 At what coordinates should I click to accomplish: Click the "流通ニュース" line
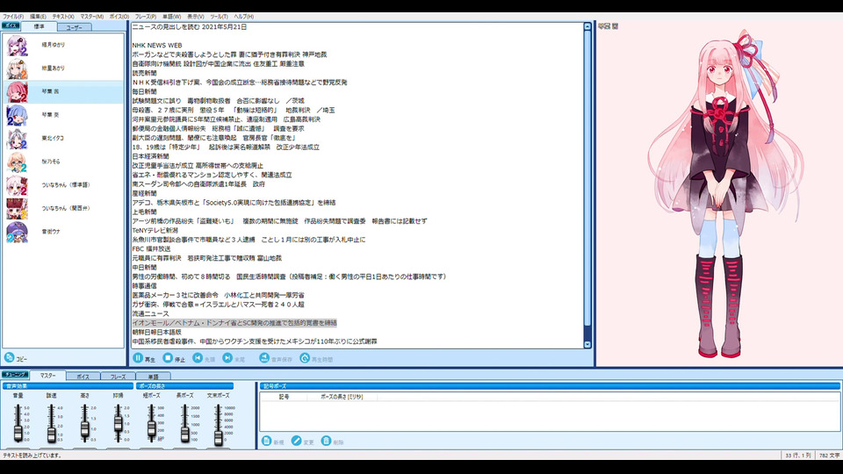click(150, 314)
